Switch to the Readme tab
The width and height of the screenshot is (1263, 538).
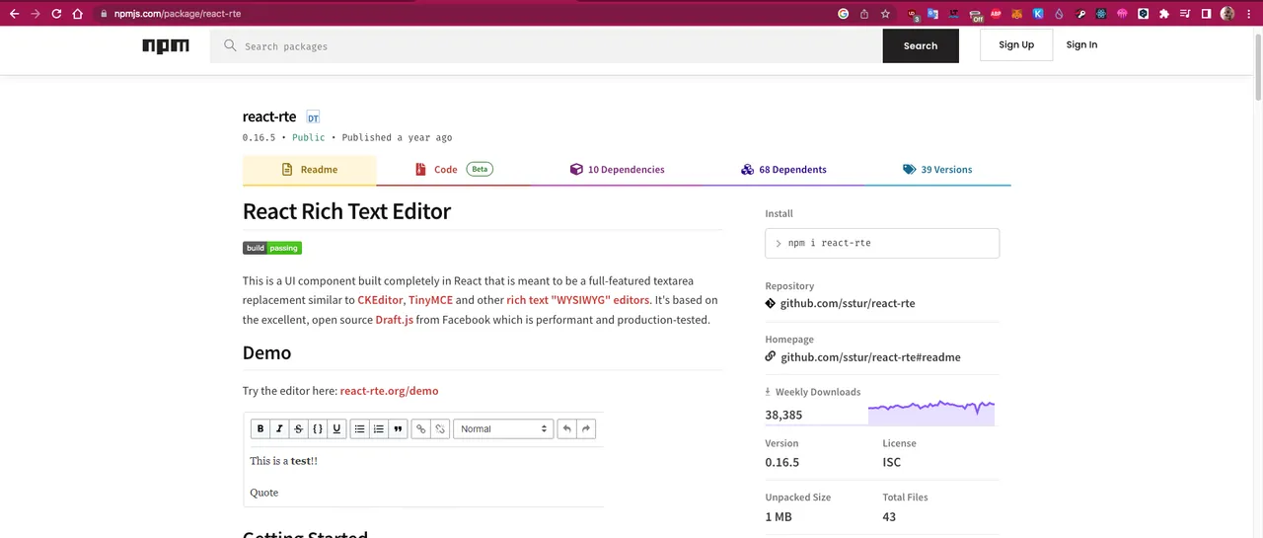[x=310, y=170]
